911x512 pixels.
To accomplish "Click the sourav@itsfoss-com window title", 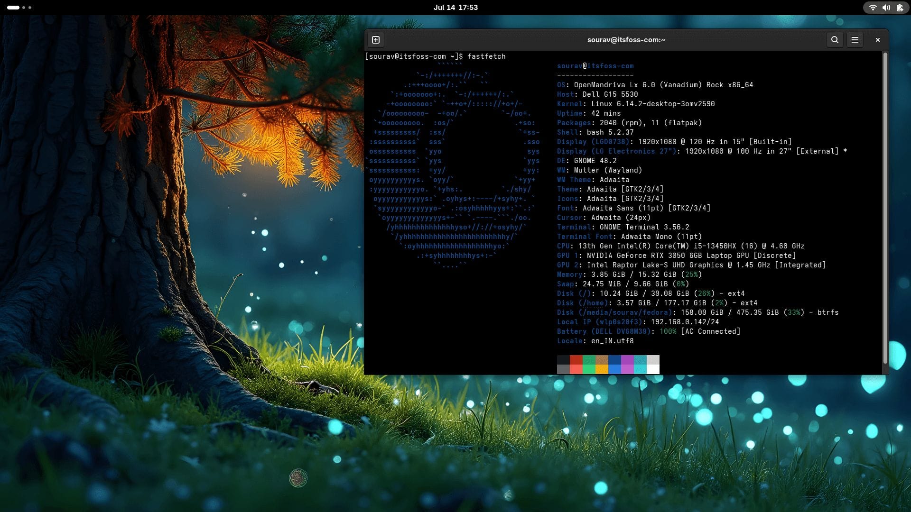I will pyautogui.click(x=625, y=40).
